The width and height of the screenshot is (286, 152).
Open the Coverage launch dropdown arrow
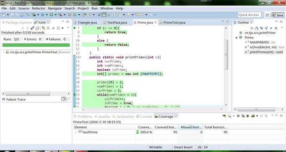click(x=38, y=15)
